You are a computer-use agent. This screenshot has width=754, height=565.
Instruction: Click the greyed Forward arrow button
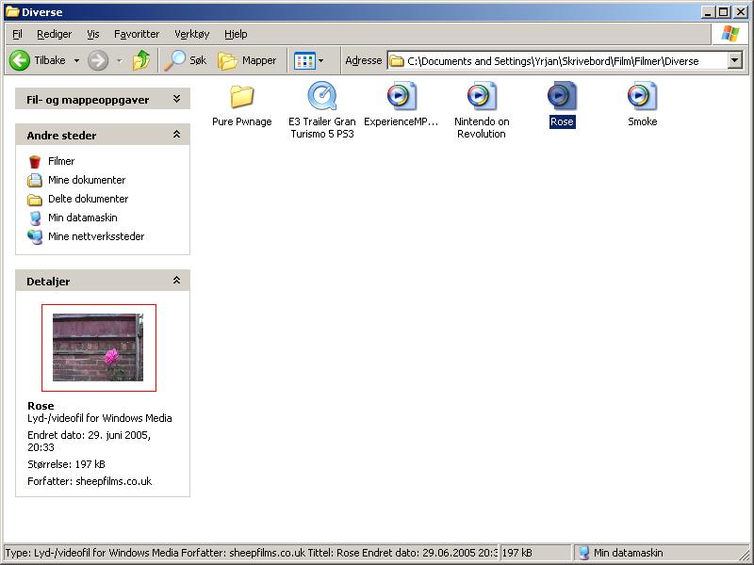[98, 60]
